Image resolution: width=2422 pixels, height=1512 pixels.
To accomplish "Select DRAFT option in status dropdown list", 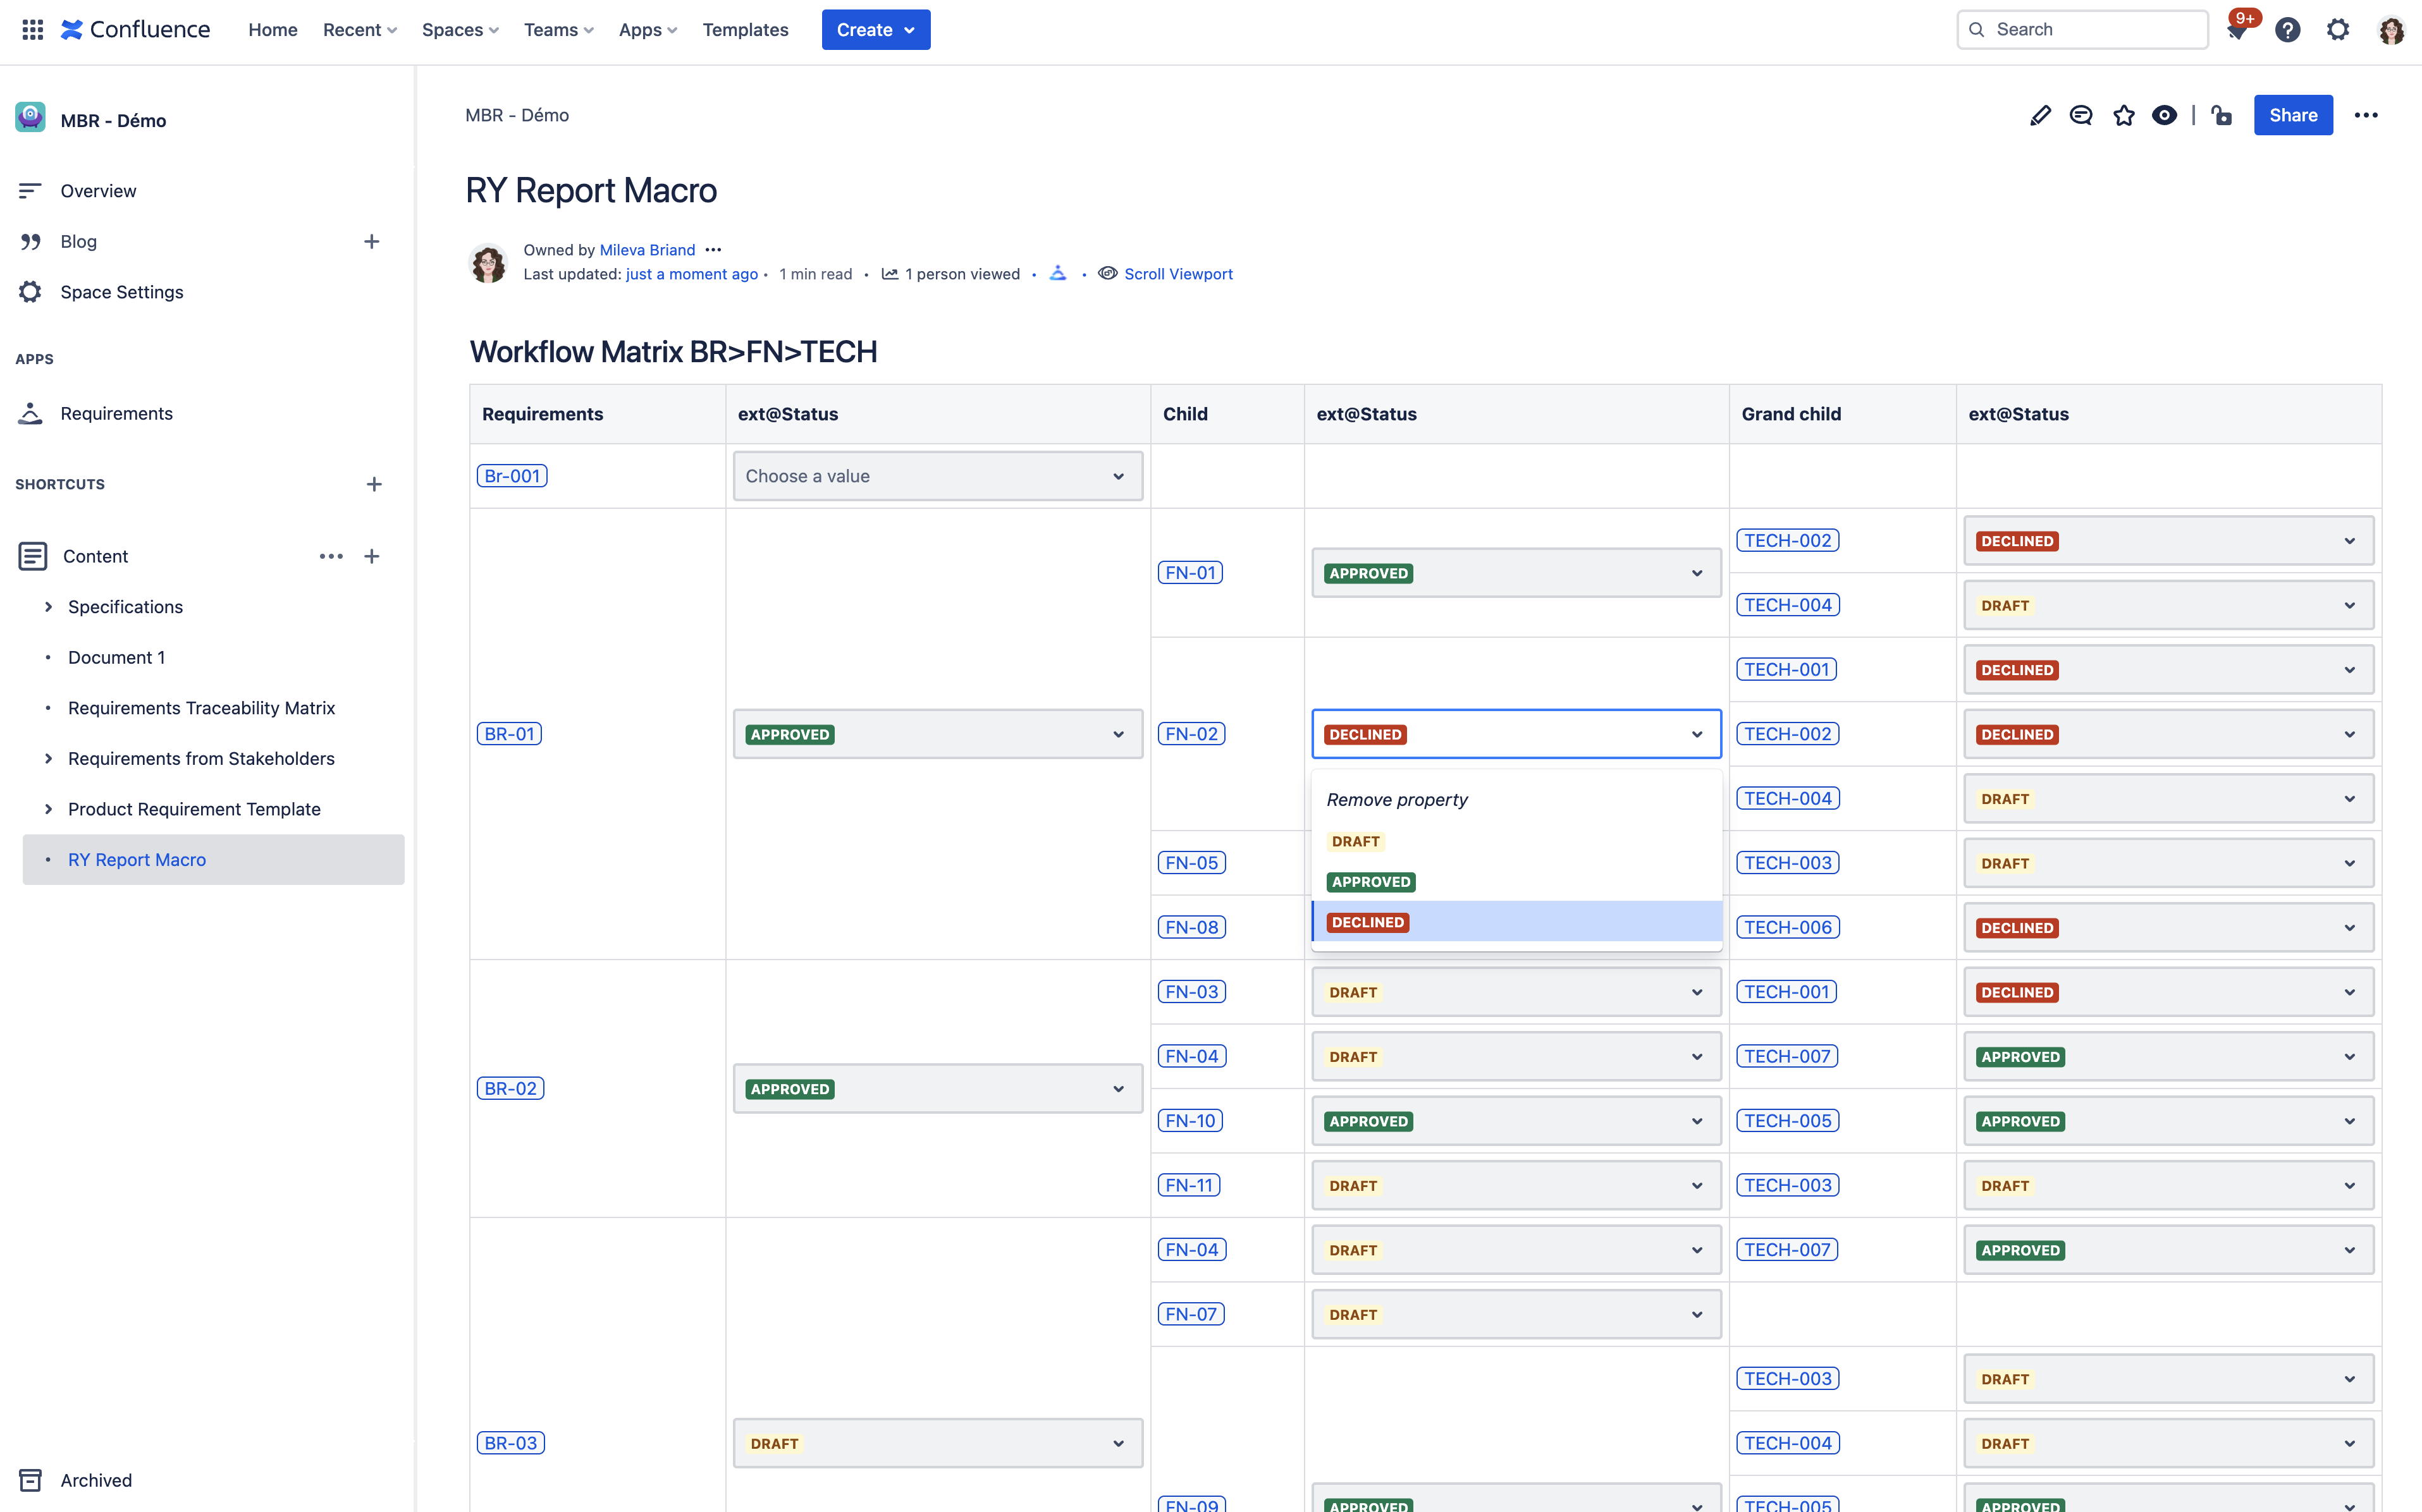I will (1356, 841).
